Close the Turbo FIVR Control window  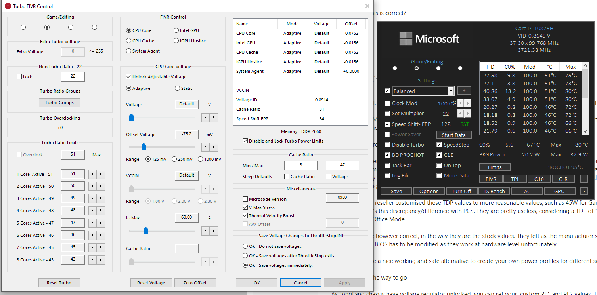pos(367,6)
